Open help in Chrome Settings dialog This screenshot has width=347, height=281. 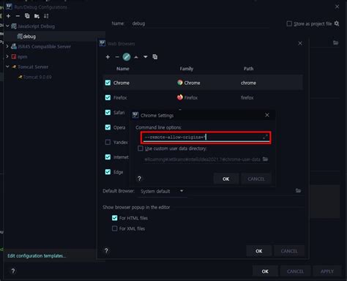coord(139,179)
